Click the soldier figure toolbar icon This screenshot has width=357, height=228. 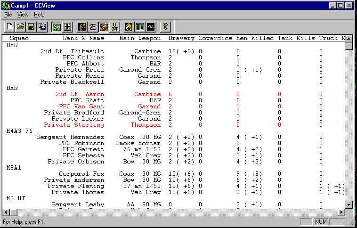click(82, 27)
